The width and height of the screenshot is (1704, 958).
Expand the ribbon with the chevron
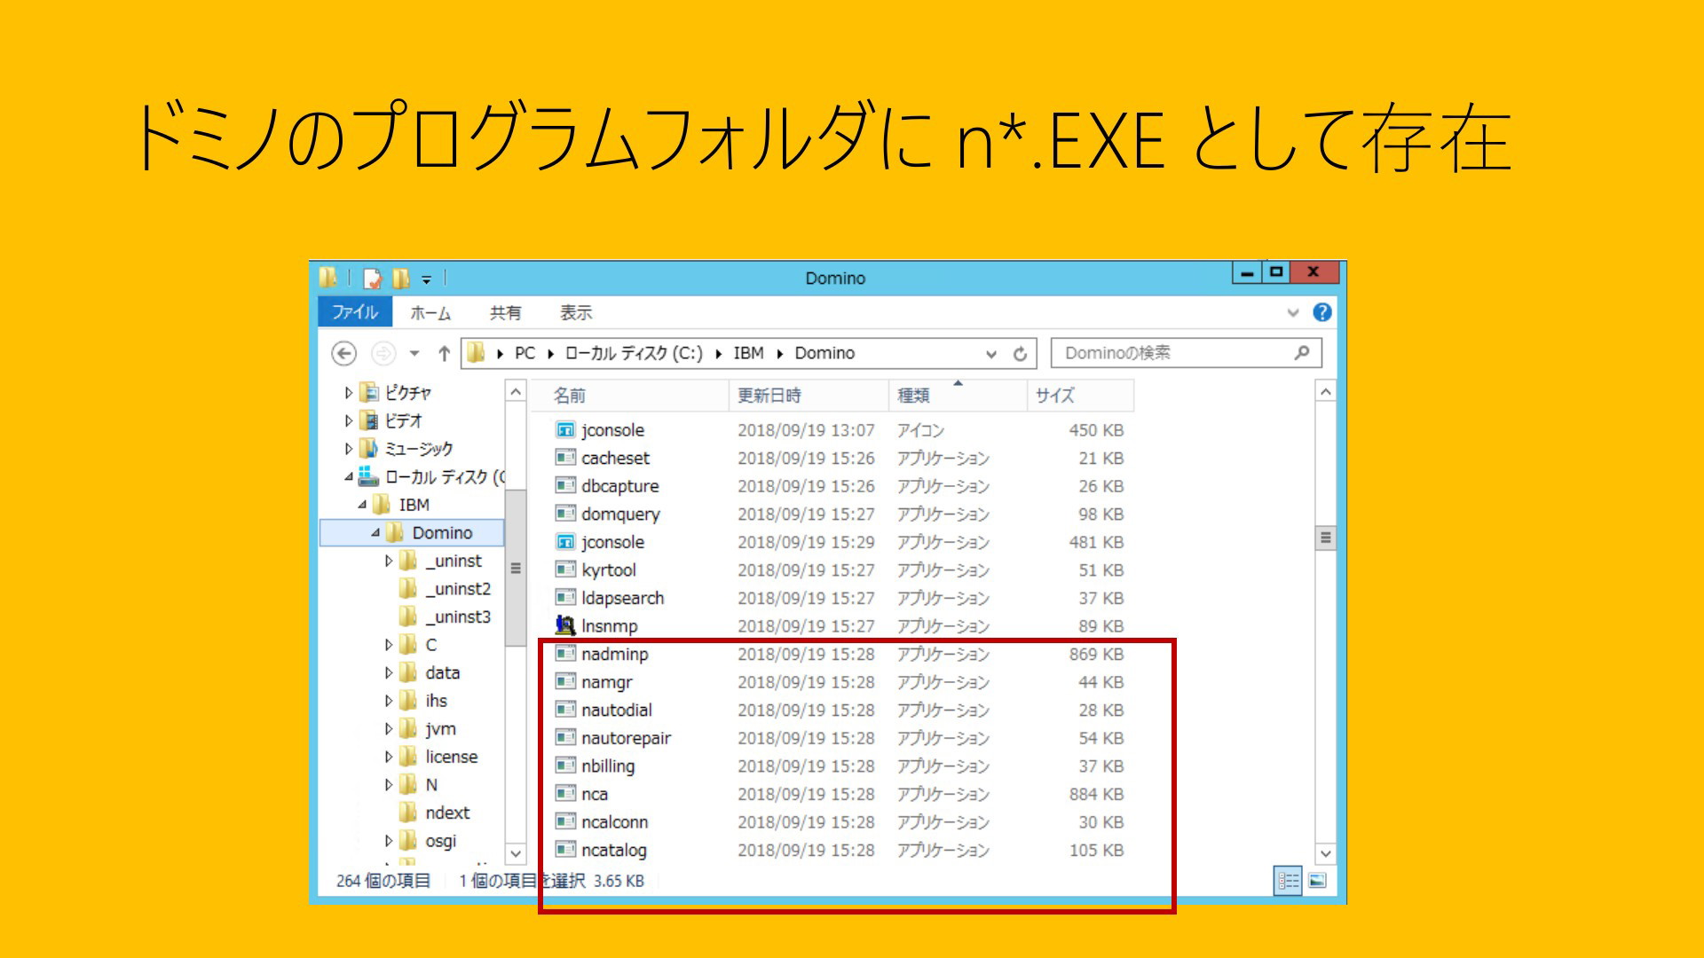(1293, 312)
